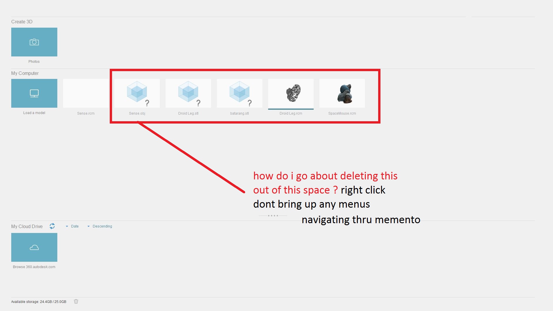The image size is (553, 311).
Task: Click the Browse 360.autodesk.com cloud icon
Action: 34,247
